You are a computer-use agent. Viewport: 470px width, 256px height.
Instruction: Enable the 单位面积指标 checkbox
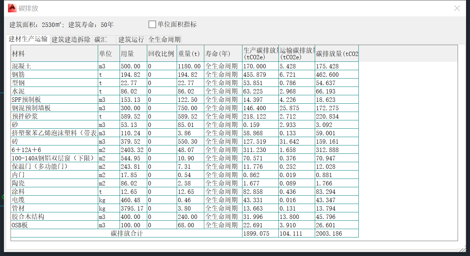click(x=152, y=24)
